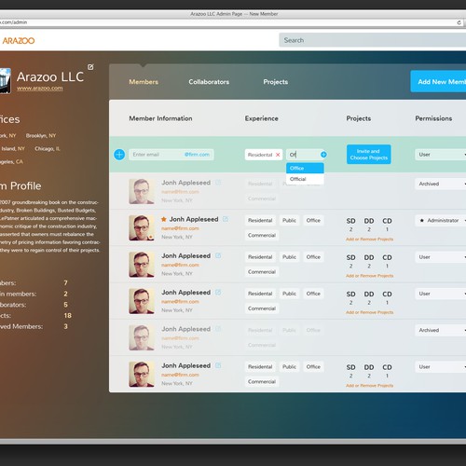Open the www.arazoo.com link
Image resolution: width=466 pixels, height=466 pixels.
coord(40,89)
